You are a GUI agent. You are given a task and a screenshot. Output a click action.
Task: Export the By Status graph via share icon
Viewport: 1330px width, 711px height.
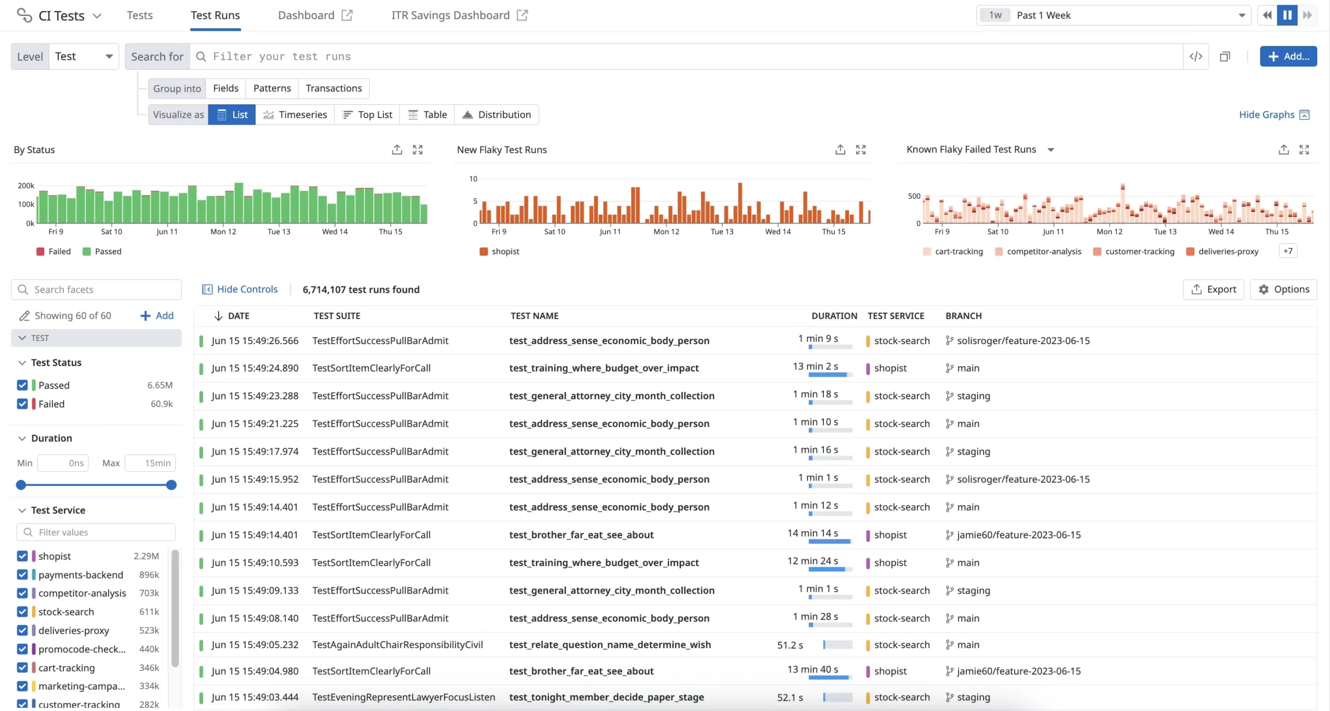pos(397,149)
